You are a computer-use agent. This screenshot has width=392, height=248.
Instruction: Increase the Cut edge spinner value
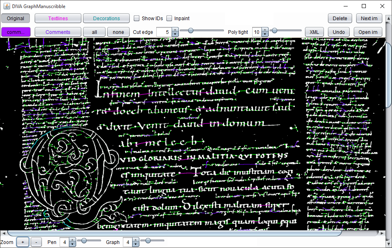coord(175,30)
